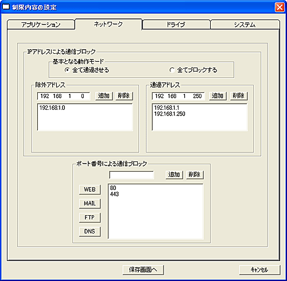This screenshot has height=281, width=287.
Task: Click the DNS preset button
Action: [90, 231]
